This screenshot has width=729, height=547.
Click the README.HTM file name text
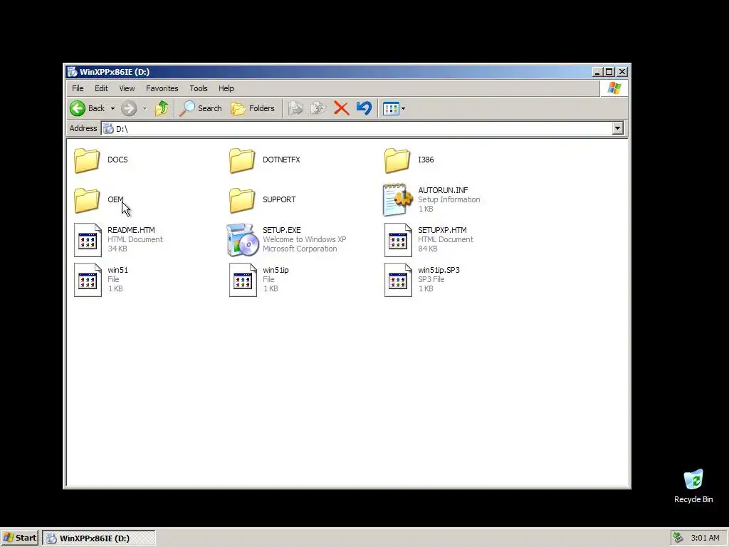point(131,230)
